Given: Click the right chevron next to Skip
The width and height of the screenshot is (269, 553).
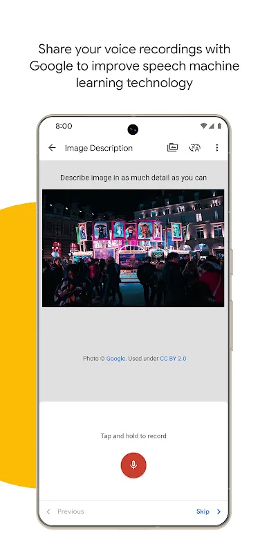Looking at the screenshot, I should pyautogui.click(x=219, y=512).
